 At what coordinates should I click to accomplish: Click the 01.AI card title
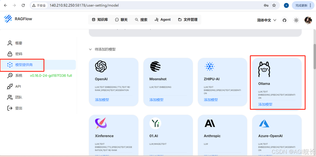click(x=154, y=136)
